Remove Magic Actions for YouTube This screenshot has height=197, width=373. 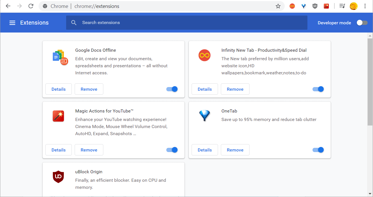(x=89, y=150)
